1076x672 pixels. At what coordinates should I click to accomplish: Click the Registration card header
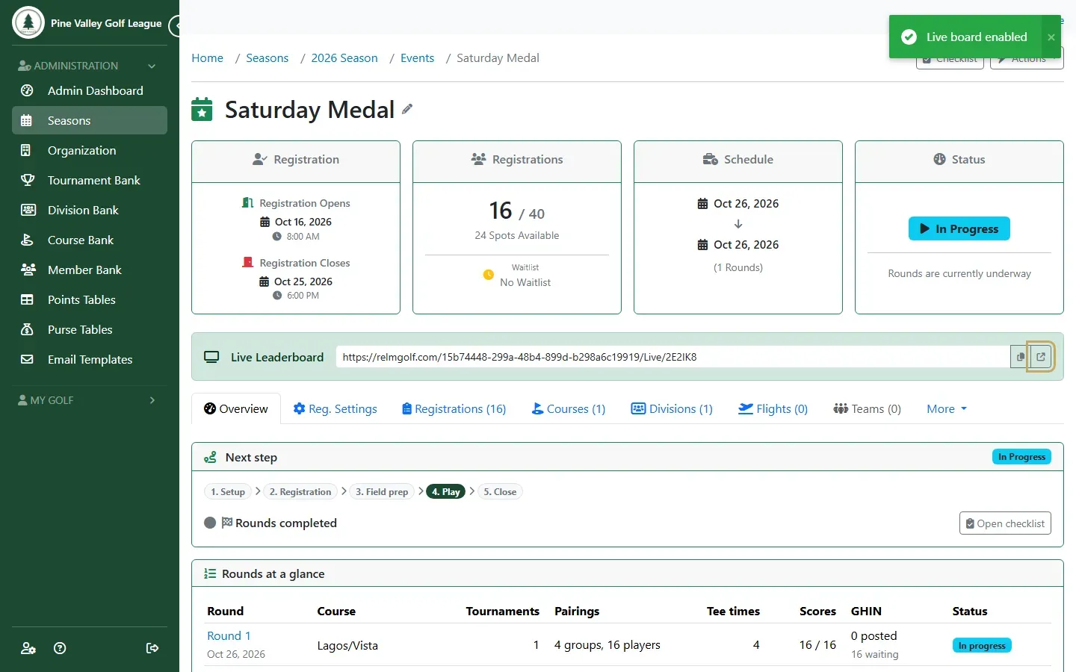[296, 161]
